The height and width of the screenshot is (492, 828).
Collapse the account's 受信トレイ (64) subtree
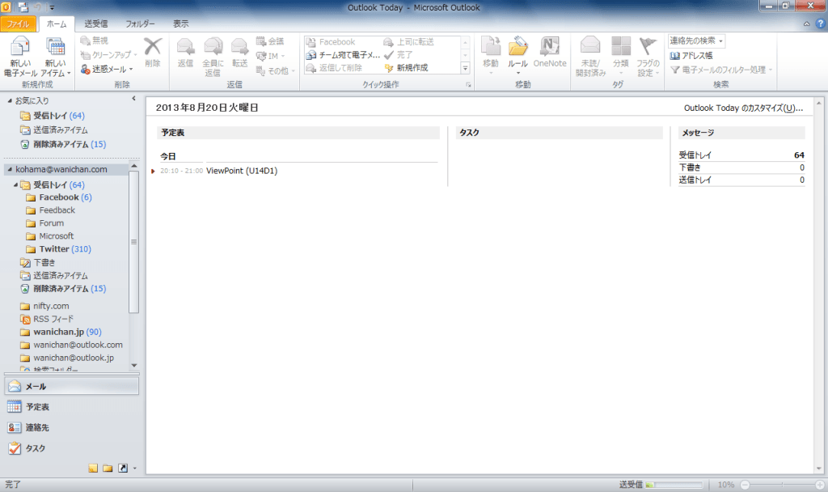coord(15,185)
